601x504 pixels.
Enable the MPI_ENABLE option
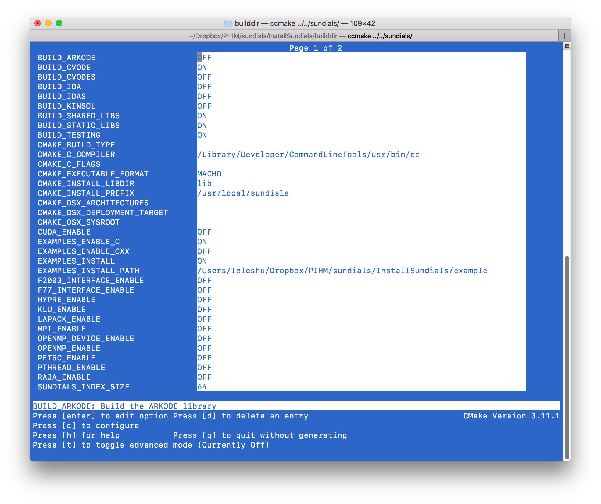204,329
